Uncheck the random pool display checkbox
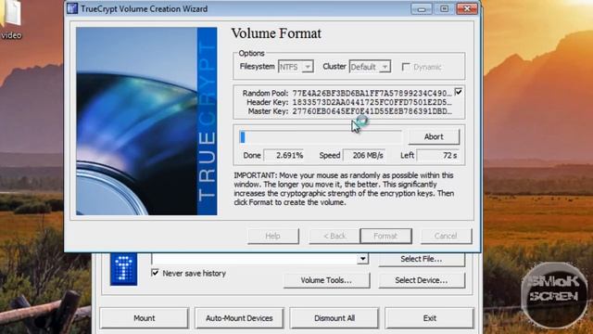Viewport: 593px width, 334px height. pyautogui.click(x=459, y=92)
